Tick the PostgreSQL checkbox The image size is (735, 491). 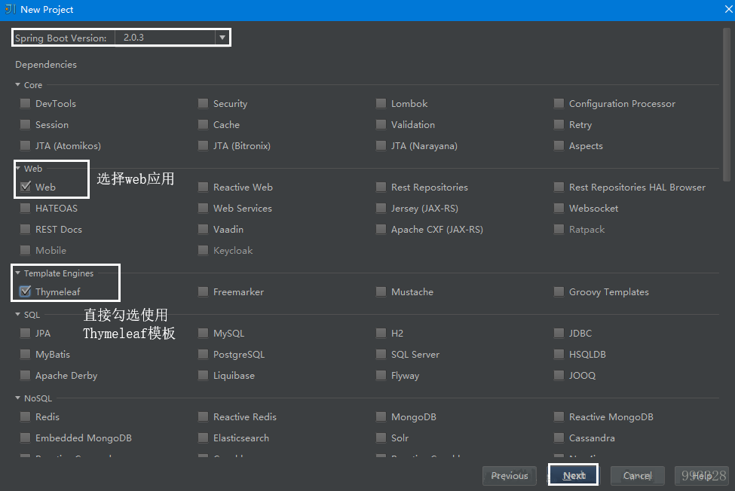pos(203,354)
